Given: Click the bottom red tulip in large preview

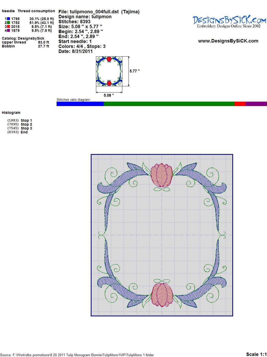Looking at the screenshot, I should coord(162,295).
